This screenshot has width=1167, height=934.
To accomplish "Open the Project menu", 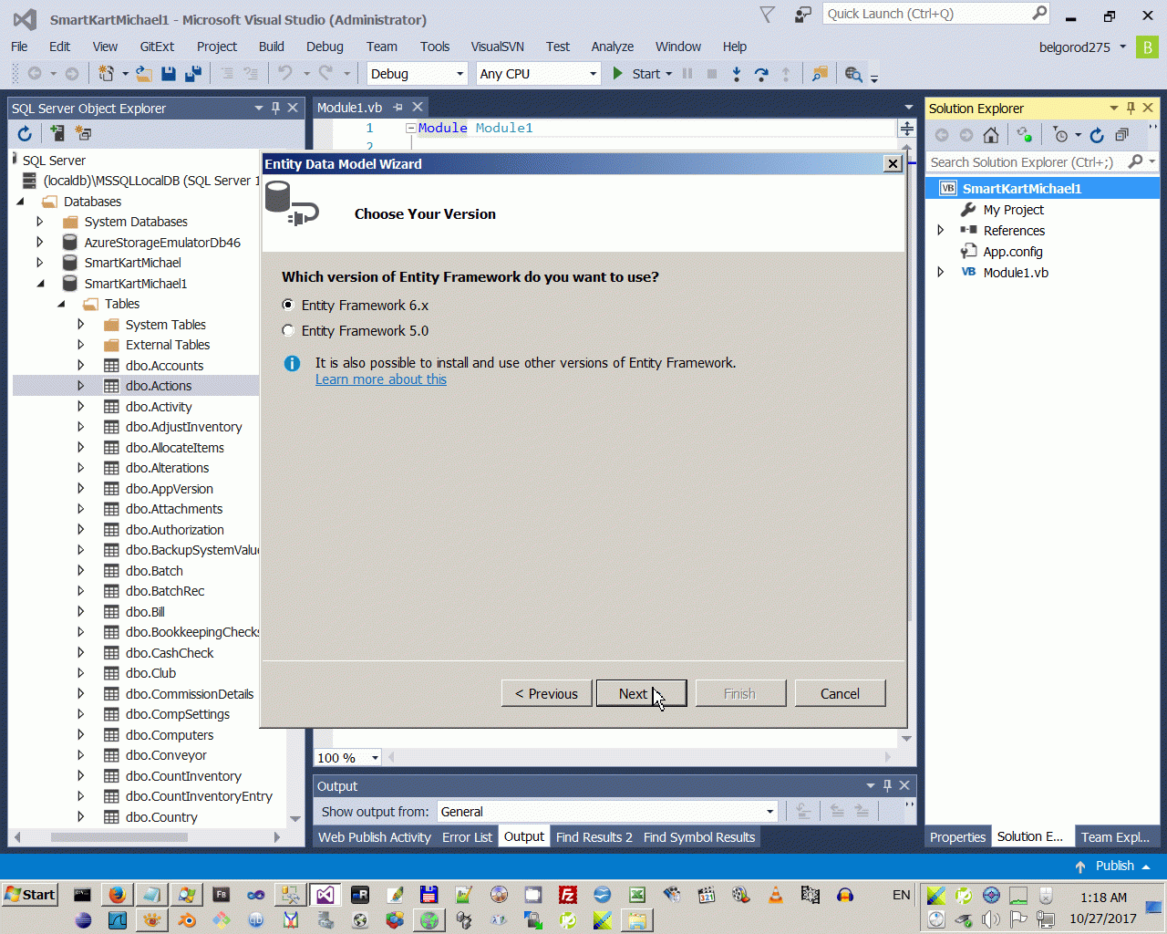I will pos(217,47).
